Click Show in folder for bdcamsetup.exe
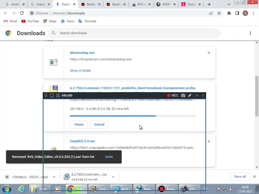 click(80, 71)
